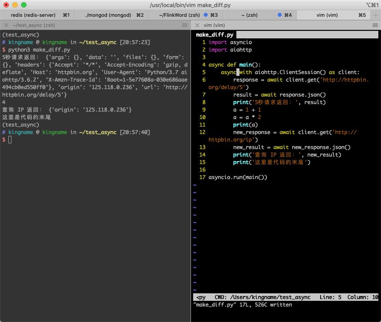
Task: Click the vim status 'CWD: /Users/kingname/test_async'
Action: [262, 297]
